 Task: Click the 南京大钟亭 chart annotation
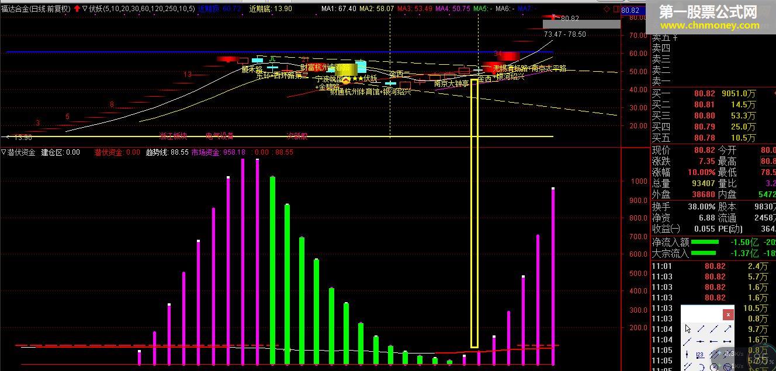[452, 83]
